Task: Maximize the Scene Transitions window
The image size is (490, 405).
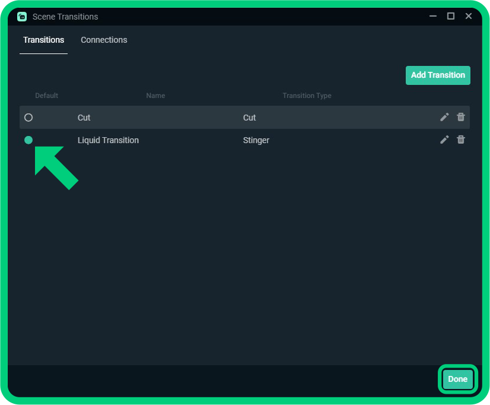Action: point(451,16)
